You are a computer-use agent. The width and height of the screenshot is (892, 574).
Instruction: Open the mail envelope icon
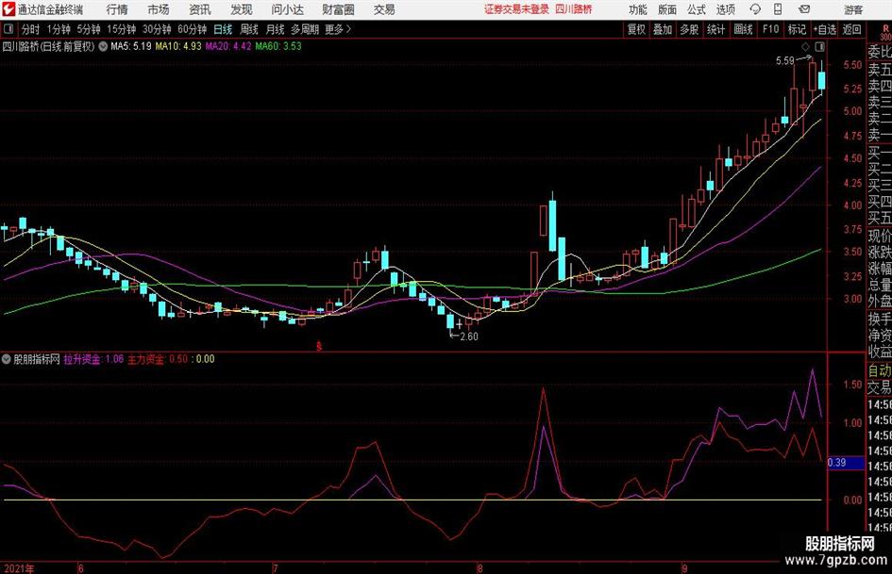tap(804, 9)
